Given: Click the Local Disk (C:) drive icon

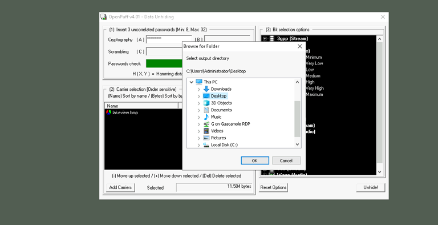Looking at the screenshot, I should tap(206, 145).
